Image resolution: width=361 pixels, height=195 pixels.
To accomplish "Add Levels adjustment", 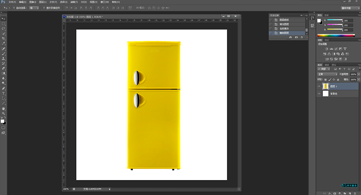I will pyautogui.click(x=331, y=49).
